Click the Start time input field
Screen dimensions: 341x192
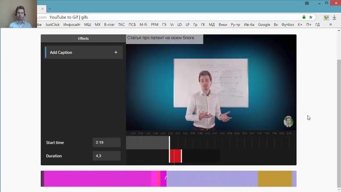[x=107, y=142]
